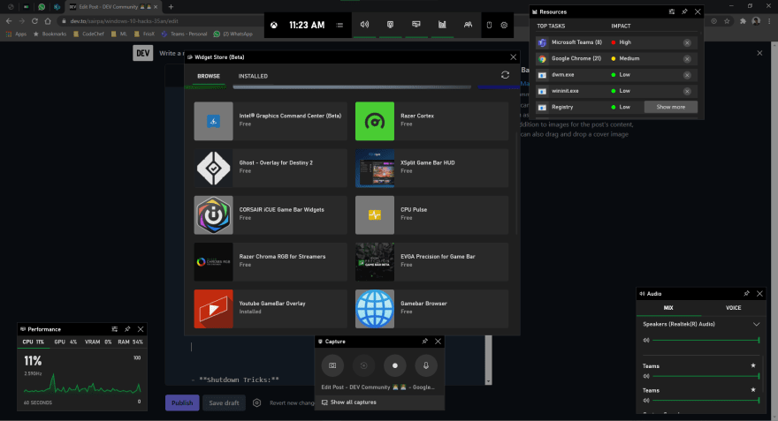Open Xbox Social people icon in Game Bar
Screen dimensions: 778x421
468,25
